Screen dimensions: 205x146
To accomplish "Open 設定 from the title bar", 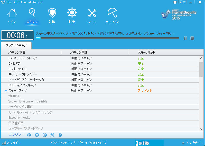I will [182, 2].
